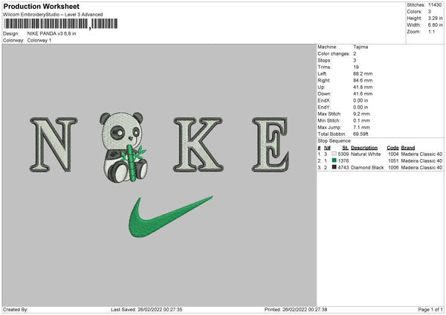Click the Colorway 1 value
446x315 pixels.
click(39, 40)
